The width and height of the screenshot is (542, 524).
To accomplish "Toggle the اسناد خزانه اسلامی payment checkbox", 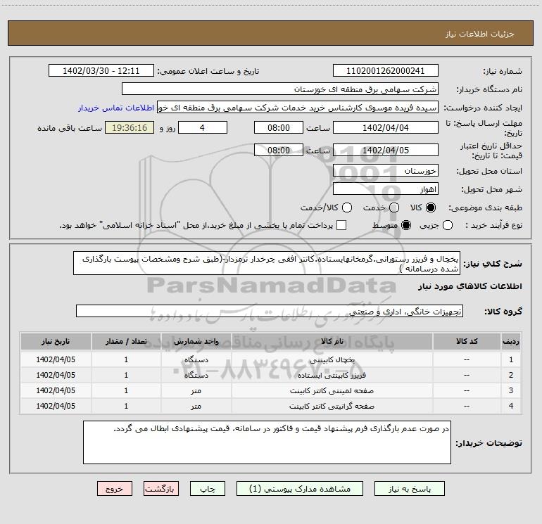I will [x=341, y=225].
